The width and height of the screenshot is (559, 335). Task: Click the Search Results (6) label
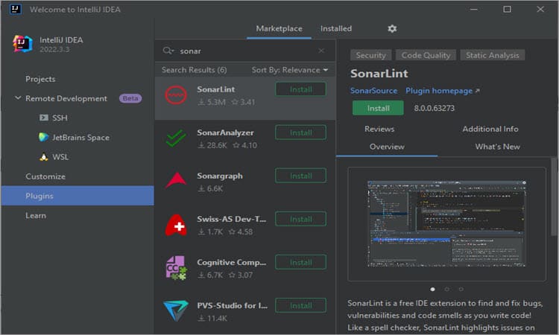pos(195,70)
